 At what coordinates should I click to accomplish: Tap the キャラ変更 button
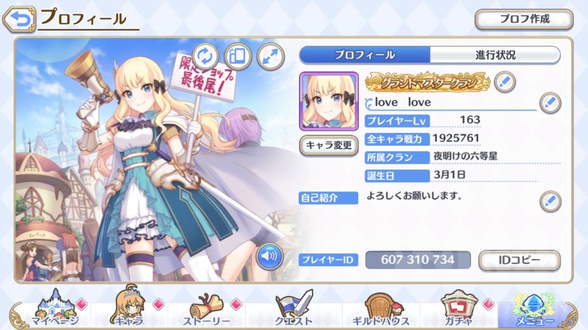point(328,145)
